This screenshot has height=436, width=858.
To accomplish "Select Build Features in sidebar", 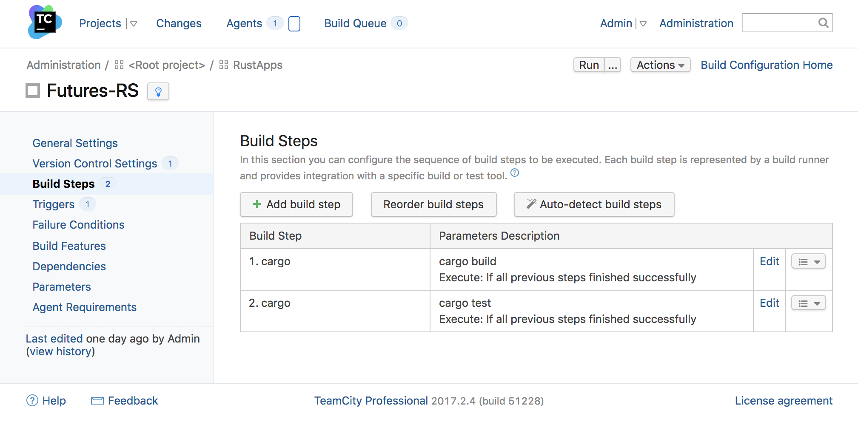I will [69, 246].
